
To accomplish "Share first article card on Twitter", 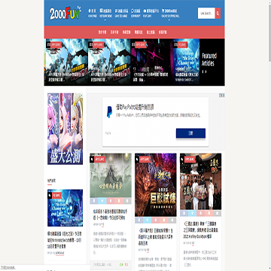I will [102, 200].
